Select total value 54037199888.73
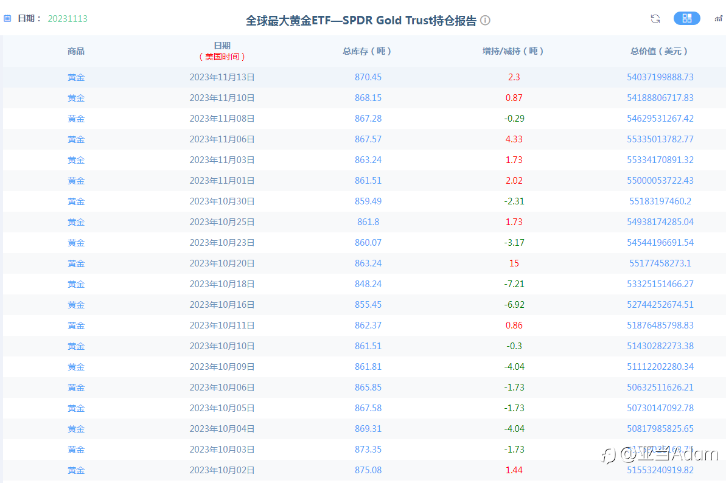This screenshot has height=483, width=726. (x=660, y=77)
